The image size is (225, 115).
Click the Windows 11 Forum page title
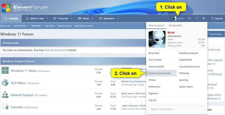(x=17, y=34)
